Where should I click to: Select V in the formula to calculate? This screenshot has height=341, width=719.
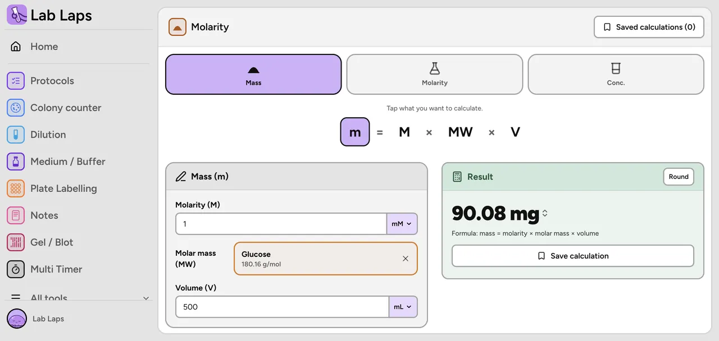[515, 132]
